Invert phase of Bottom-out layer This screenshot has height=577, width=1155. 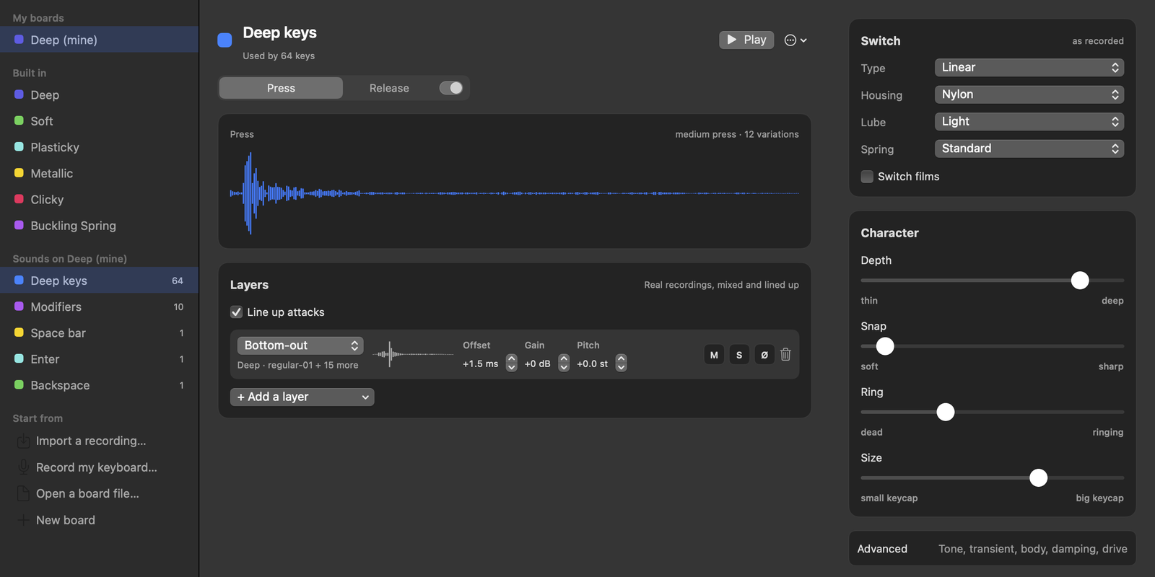[x=764, y=354]
